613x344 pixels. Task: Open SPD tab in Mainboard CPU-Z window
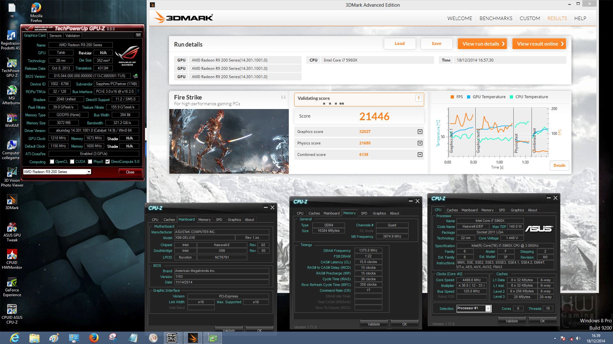point(219,220)
